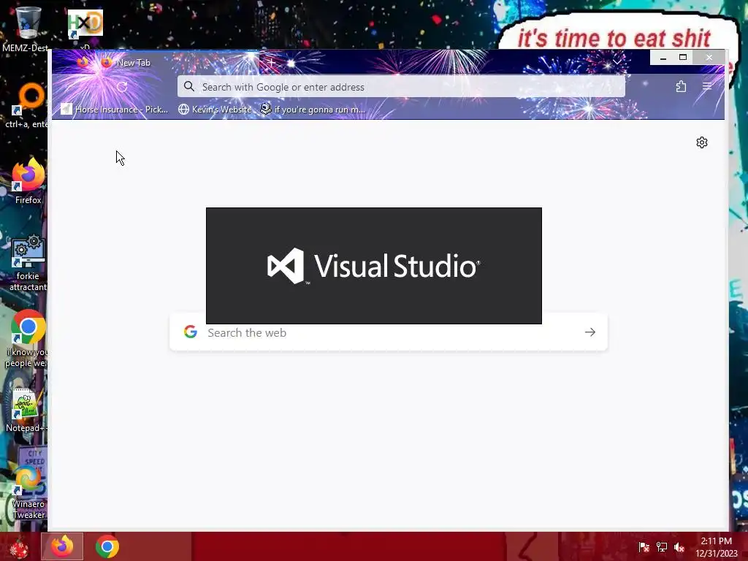Expand the list all tabs chevron
The image size is (748, 561).
(617, 62)
